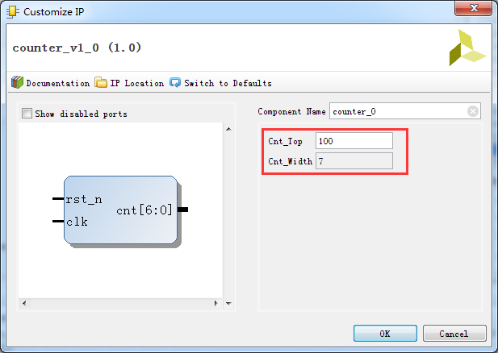This screenshot has width=498, height=353.
Task: Click the Xilinx logo in the header
Action: tap(467, 48)
